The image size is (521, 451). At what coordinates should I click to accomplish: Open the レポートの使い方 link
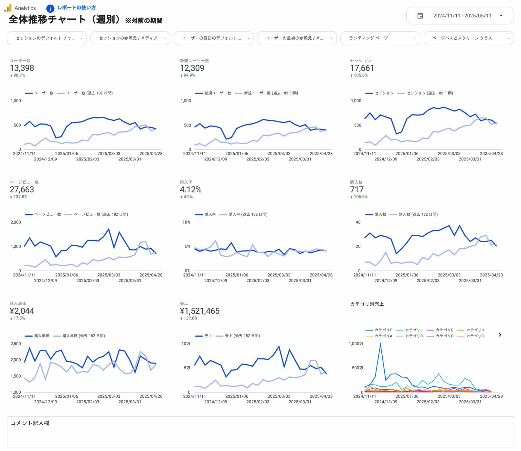pyautogui.click(x=76, y=8)
